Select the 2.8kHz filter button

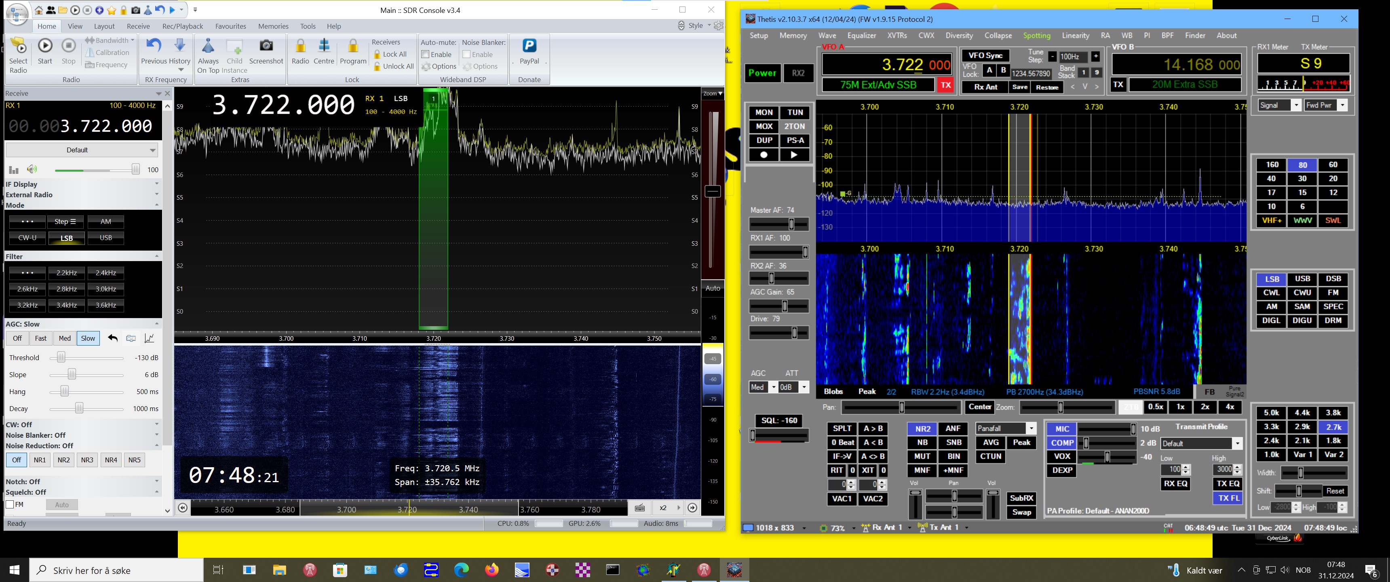pos(66,289)
